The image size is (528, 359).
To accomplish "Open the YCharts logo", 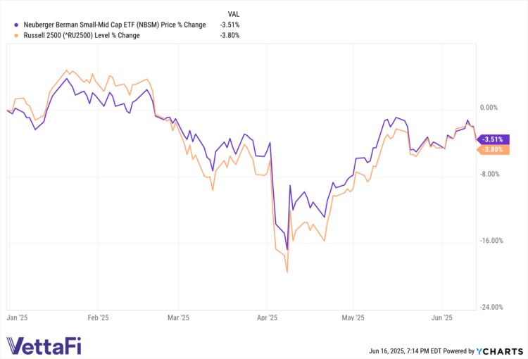I will tap(501, 350).
